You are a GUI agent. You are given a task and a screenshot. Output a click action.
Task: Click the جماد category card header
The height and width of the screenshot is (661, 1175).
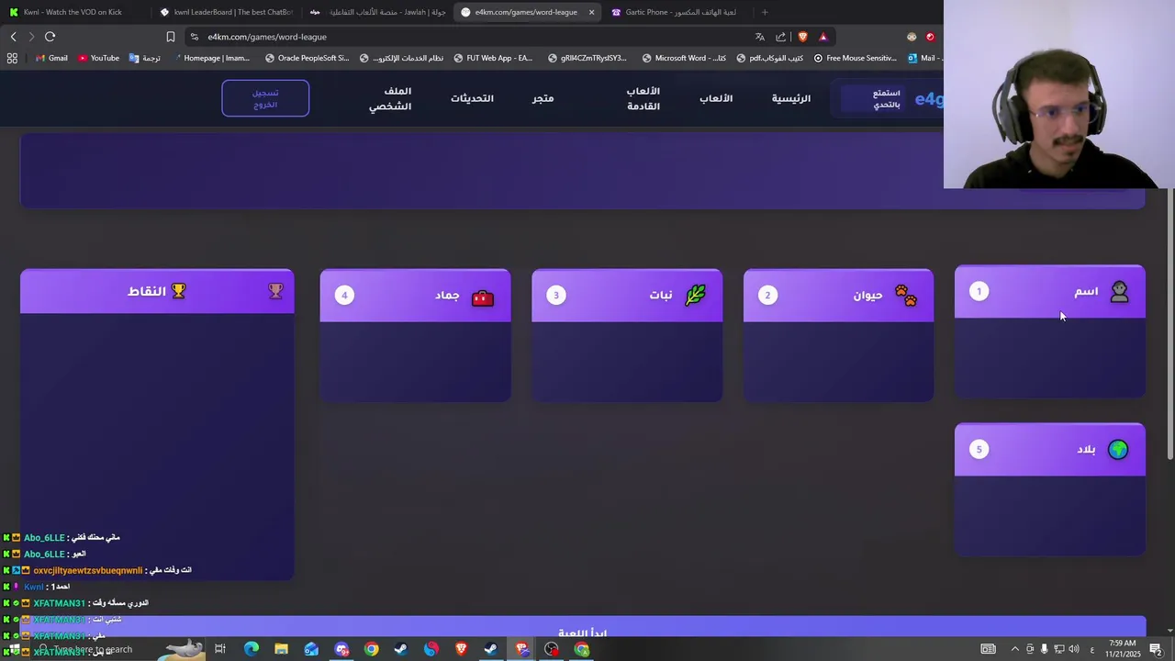[415, 296]
